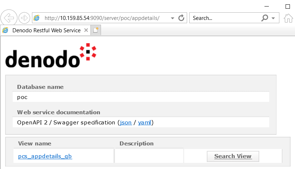Open the pcs_appdetails_gb view link
295x169 pixels.
pyautogui.click(x=45, y=156)
